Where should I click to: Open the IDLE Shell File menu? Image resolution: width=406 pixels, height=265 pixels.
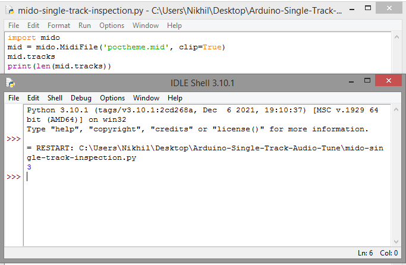click(14, 98)
